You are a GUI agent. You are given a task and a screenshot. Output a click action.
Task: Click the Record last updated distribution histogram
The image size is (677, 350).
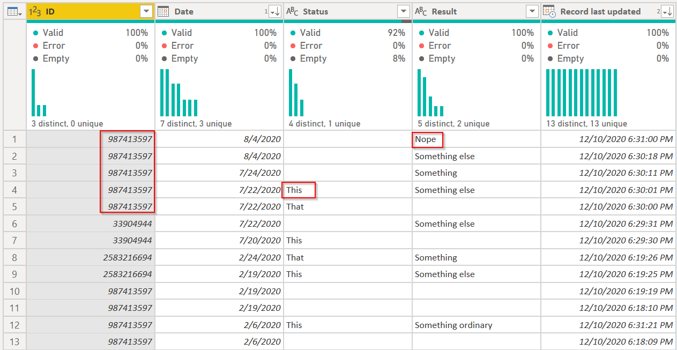pos(582,93)
